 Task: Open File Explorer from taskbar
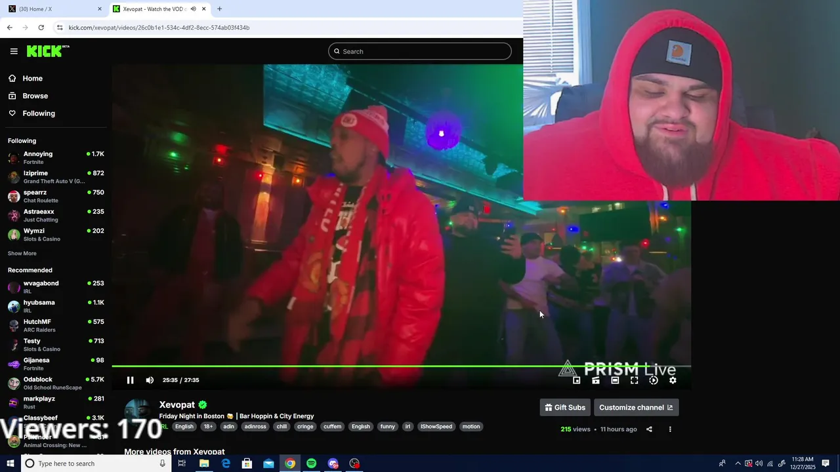204,463
